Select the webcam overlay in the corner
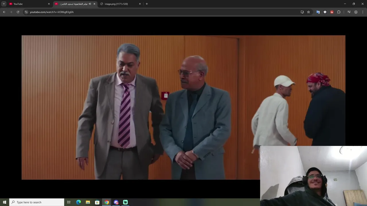The width and height of the screenshot is (367, 206). pyautogui.click(x=313, y=176)
